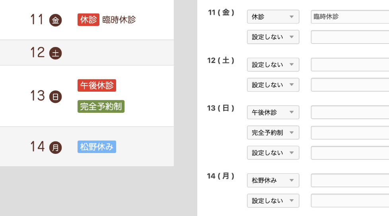Viewport: 389px width, 216px height.
Task: Click the 臨時休診 note text in day 11 row
Action: (119, 20)
